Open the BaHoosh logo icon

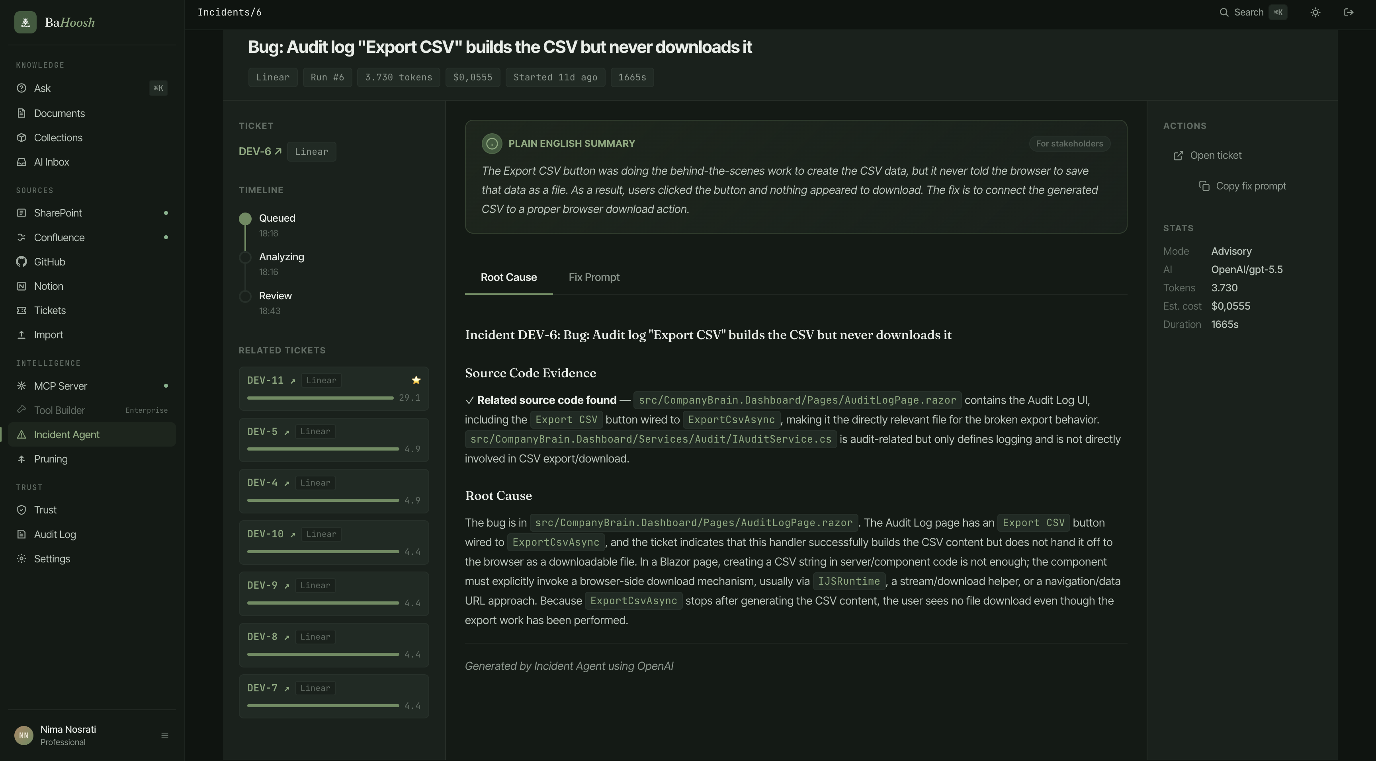pos(25,22)
